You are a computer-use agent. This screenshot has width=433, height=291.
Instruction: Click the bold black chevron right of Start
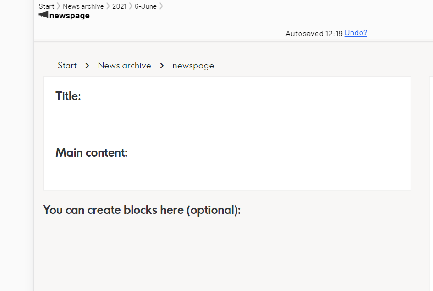87,66
